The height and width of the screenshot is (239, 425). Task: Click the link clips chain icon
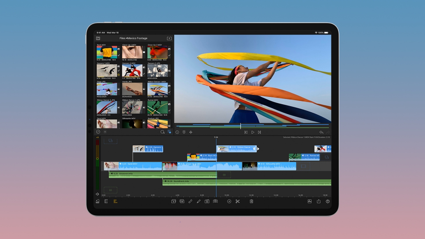[190, 201]
